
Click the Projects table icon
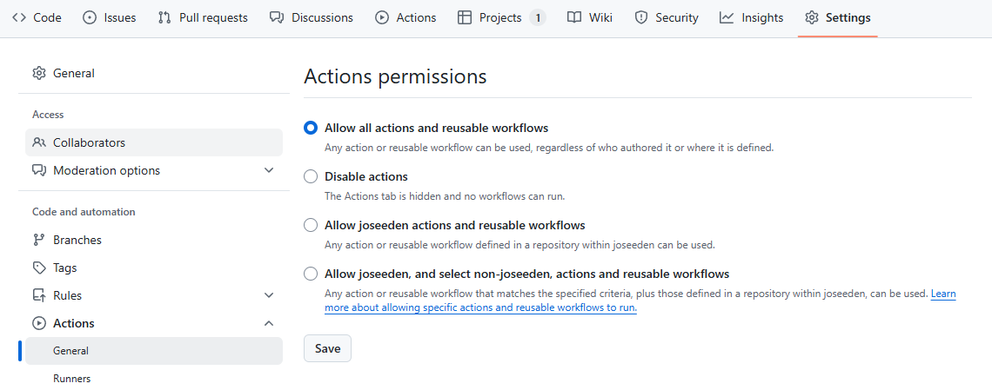(465, 17)
